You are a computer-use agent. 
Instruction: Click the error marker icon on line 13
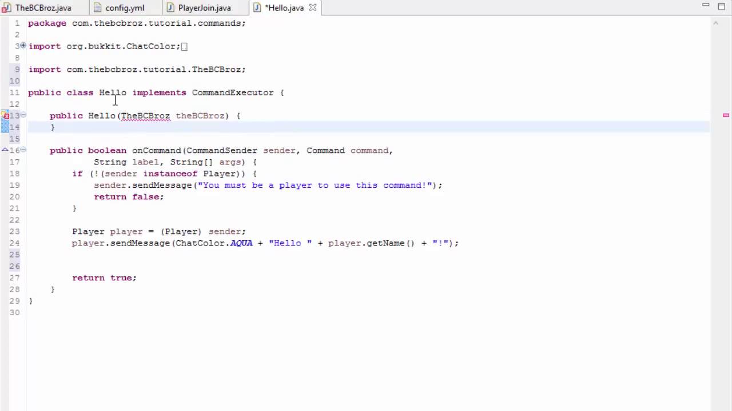point(5,115)
